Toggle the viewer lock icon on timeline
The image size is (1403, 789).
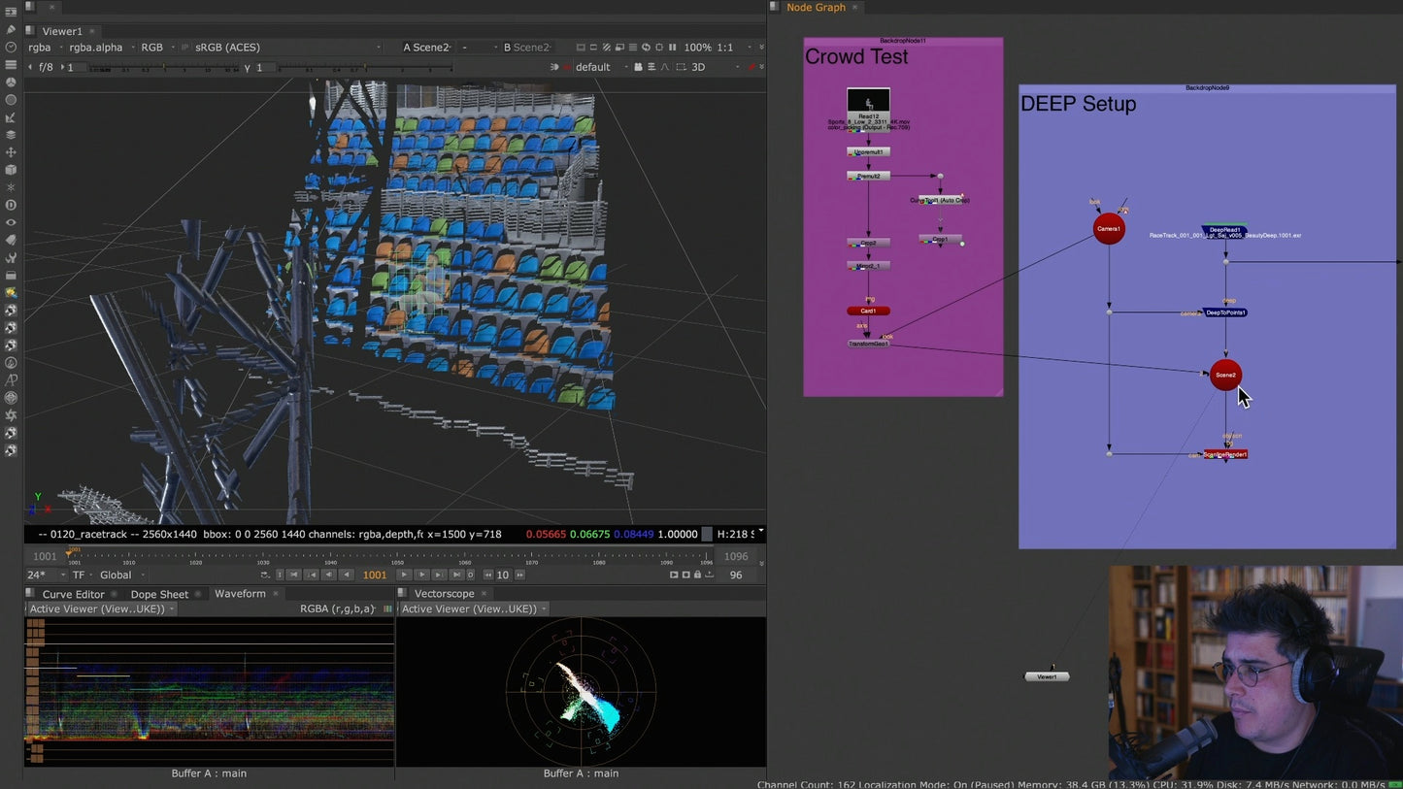pos(697,575)
